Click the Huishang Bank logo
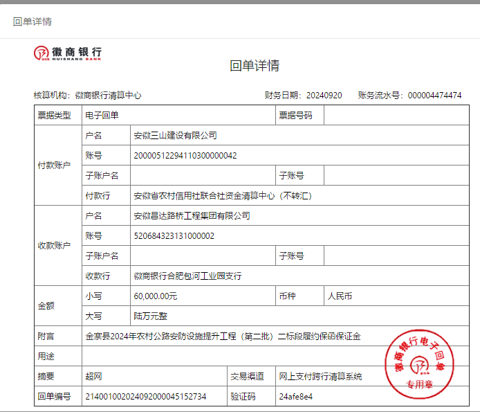This screenshot has height=412, width=480. pos(68,53)
